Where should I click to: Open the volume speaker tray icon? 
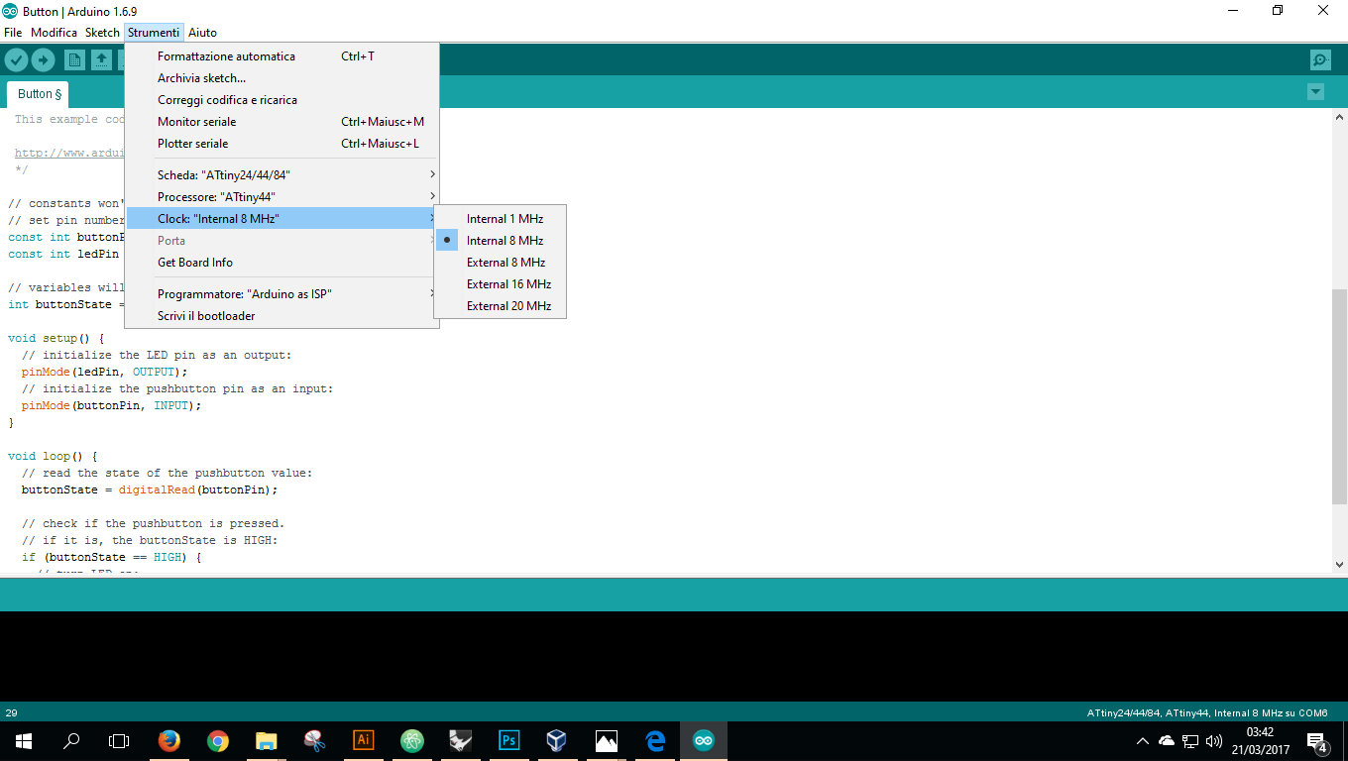(1214, 740)
